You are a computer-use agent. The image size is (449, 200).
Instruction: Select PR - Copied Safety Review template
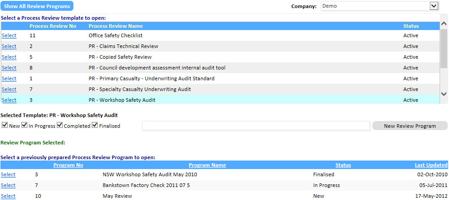click(x=9, y=57)
